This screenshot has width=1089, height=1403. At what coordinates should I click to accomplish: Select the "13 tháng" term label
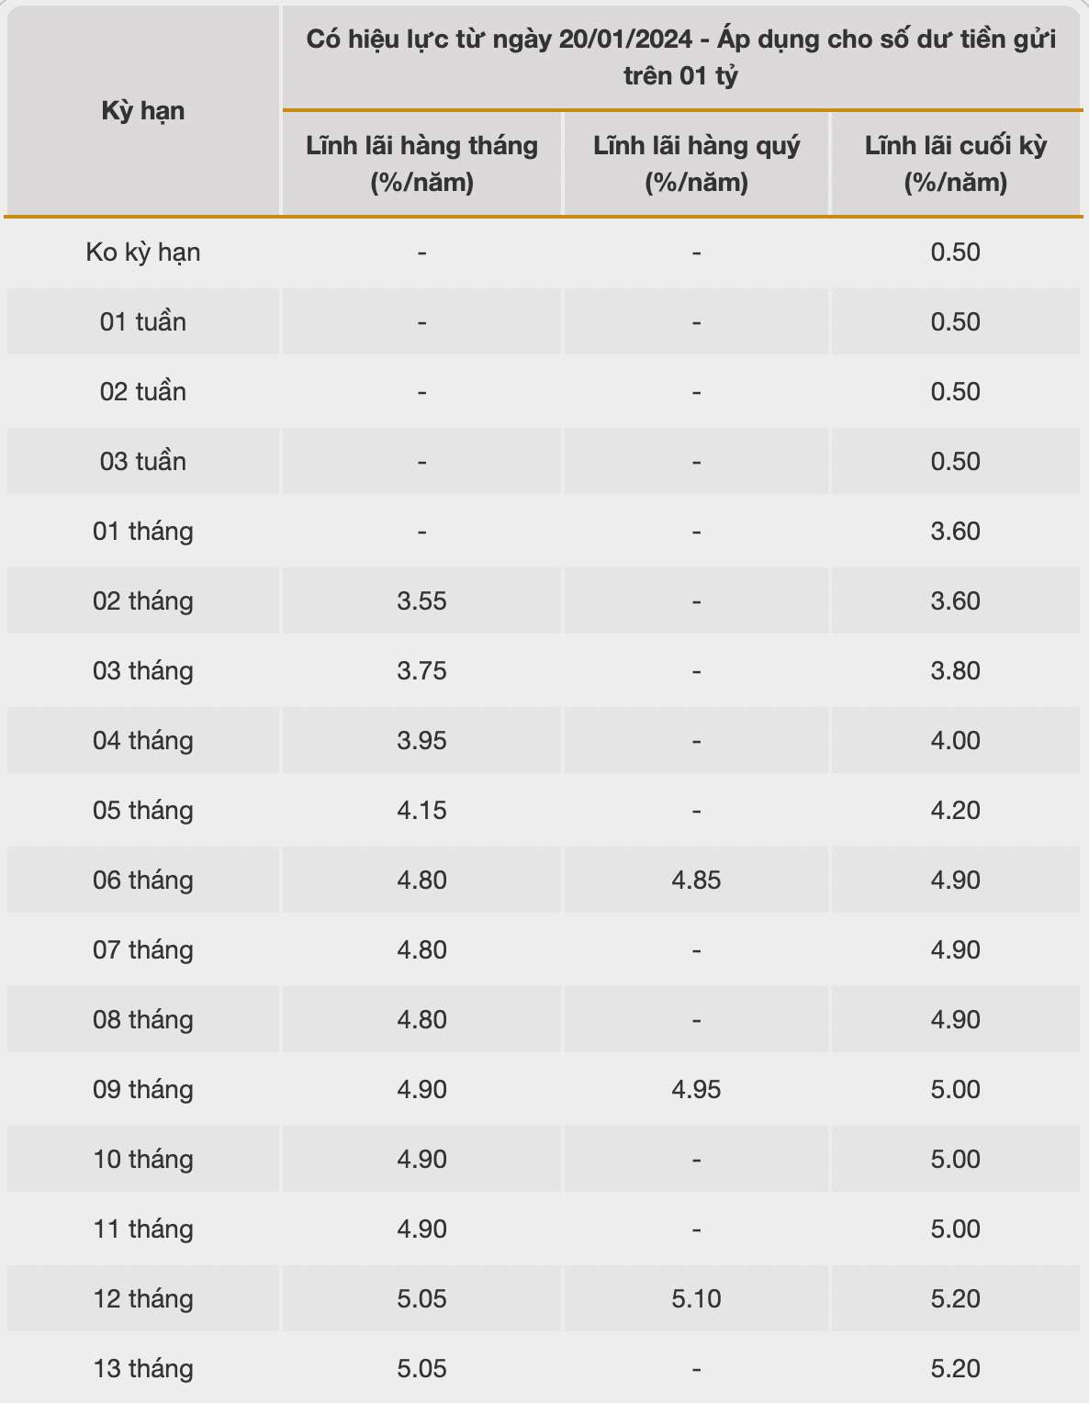(143, 1369)
